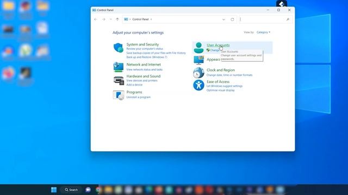Click the Clock and Region globe-clock icon
The image size is (348, 195).
[198, 73]
